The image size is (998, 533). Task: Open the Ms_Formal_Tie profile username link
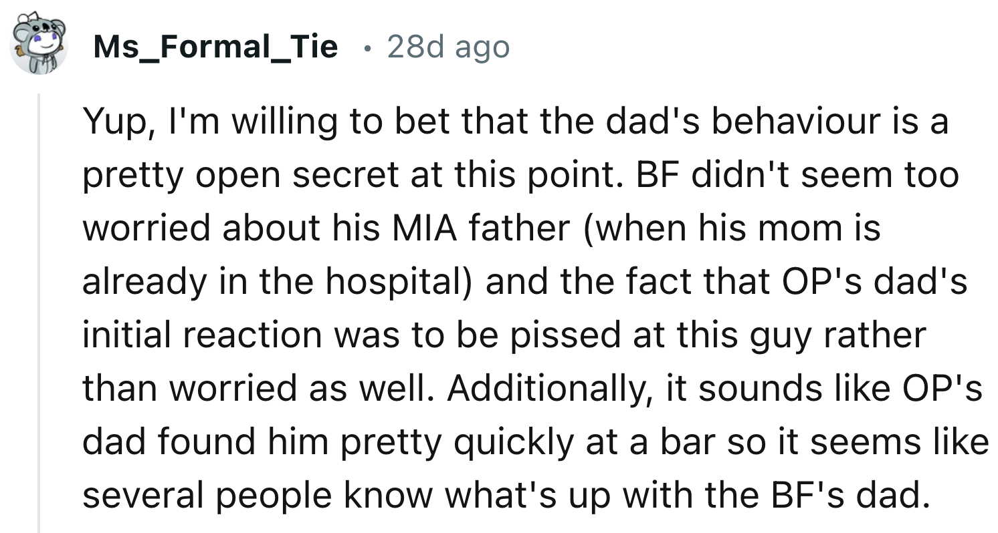[215, 47]
